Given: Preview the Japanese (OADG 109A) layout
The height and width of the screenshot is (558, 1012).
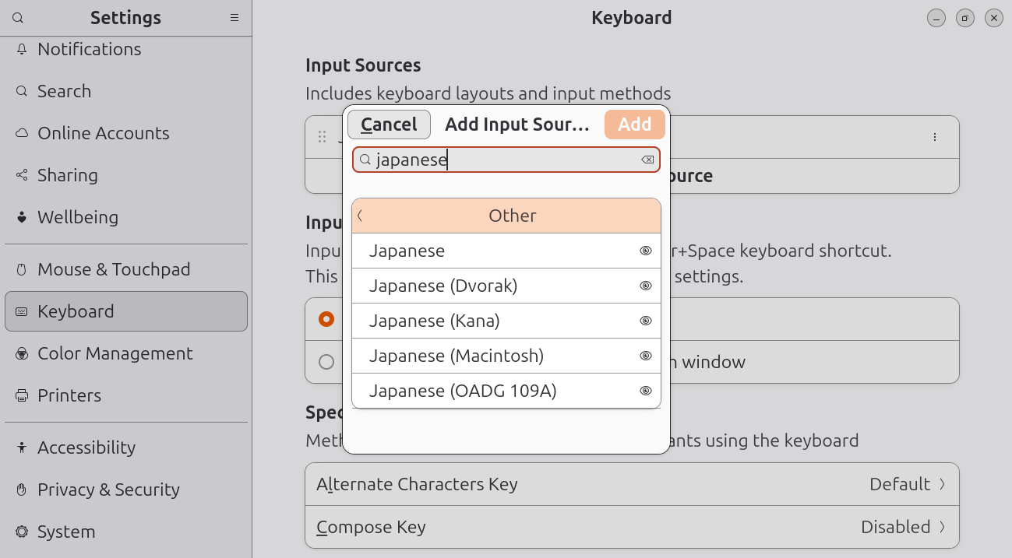Looking at the screenshot, I should [x=645, y=391].
